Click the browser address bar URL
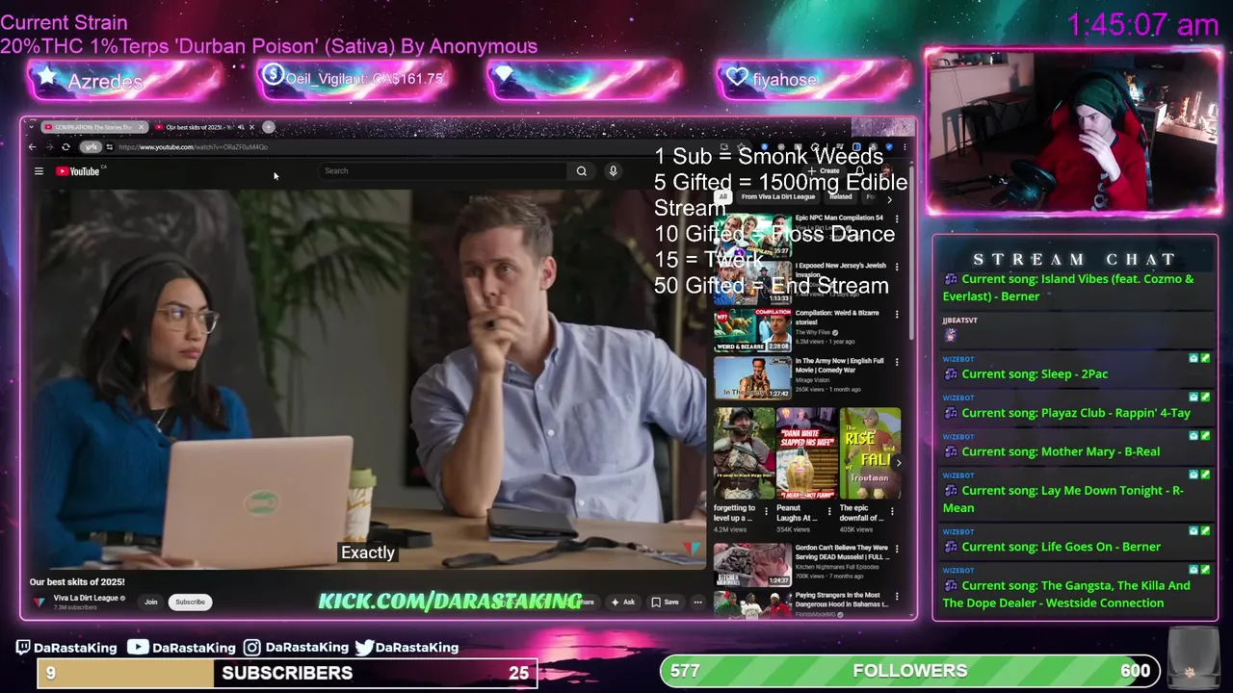The width and height of the screenshot is (1233, 693). tap(193, 147)
